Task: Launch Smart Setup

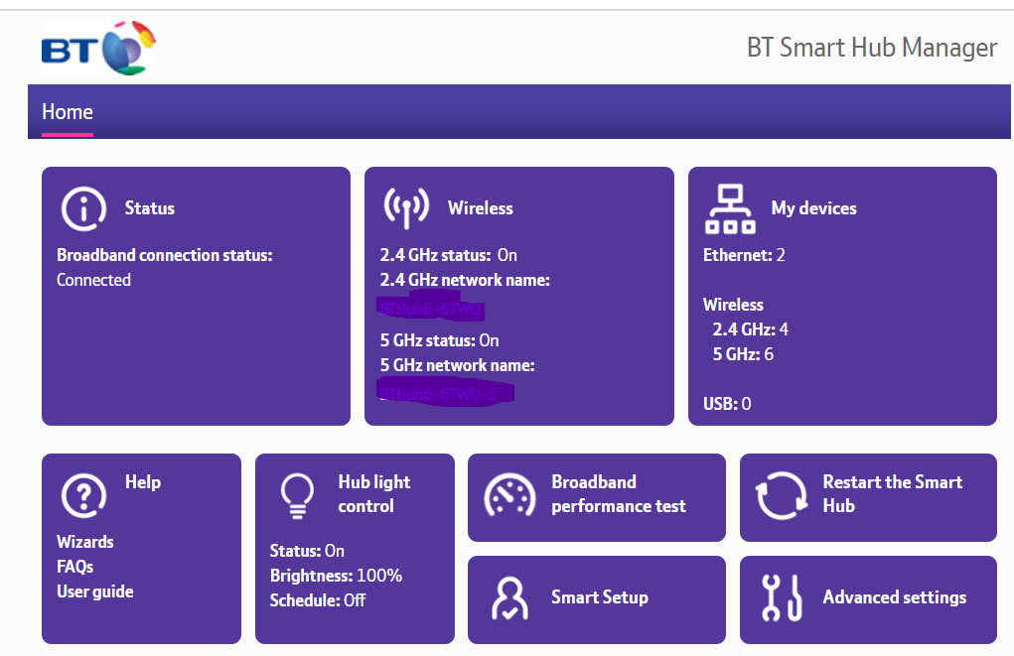Action: coord(600,597)
